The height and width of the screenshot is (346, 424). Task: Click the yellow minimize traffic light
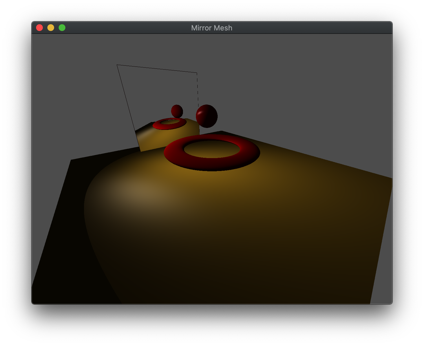[x=51, y=28]
